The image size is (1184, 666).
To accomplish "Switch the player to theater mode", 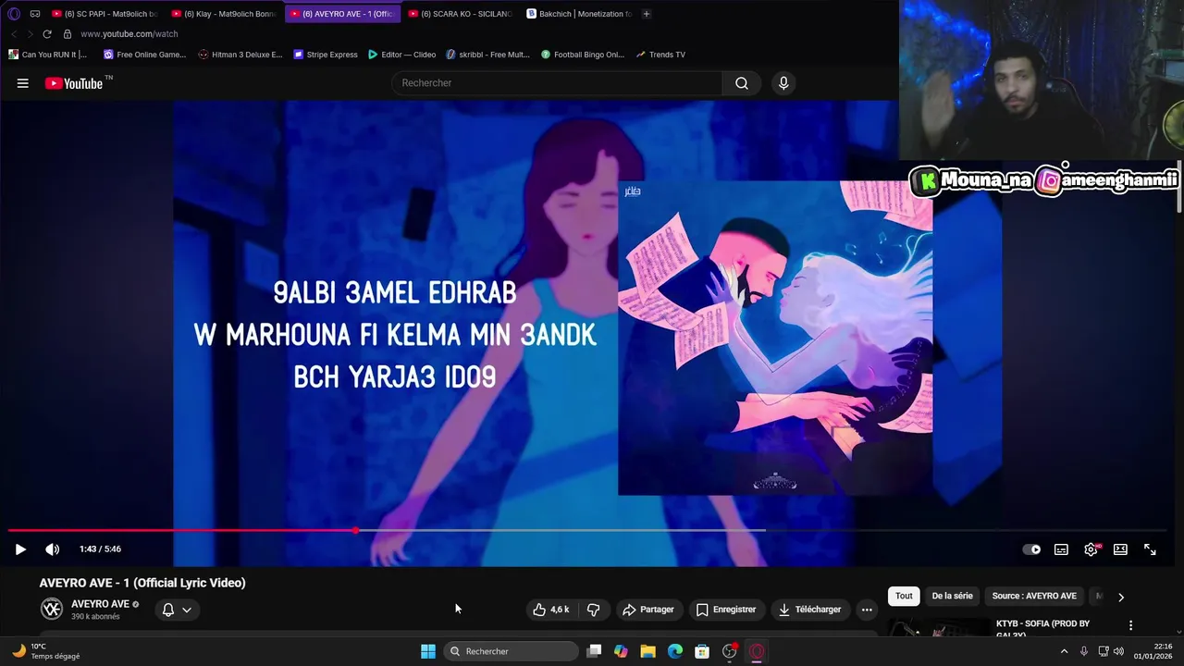I will [x=1120, y=549].
